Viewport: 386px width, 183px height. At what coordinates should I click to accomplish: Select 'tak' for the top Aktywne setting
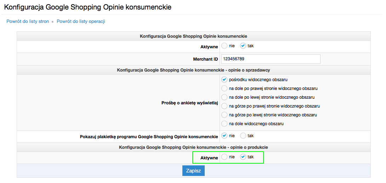pos(243,46)
